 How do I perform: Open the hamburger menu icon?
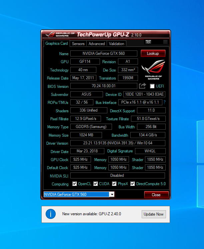pos(165,42)
